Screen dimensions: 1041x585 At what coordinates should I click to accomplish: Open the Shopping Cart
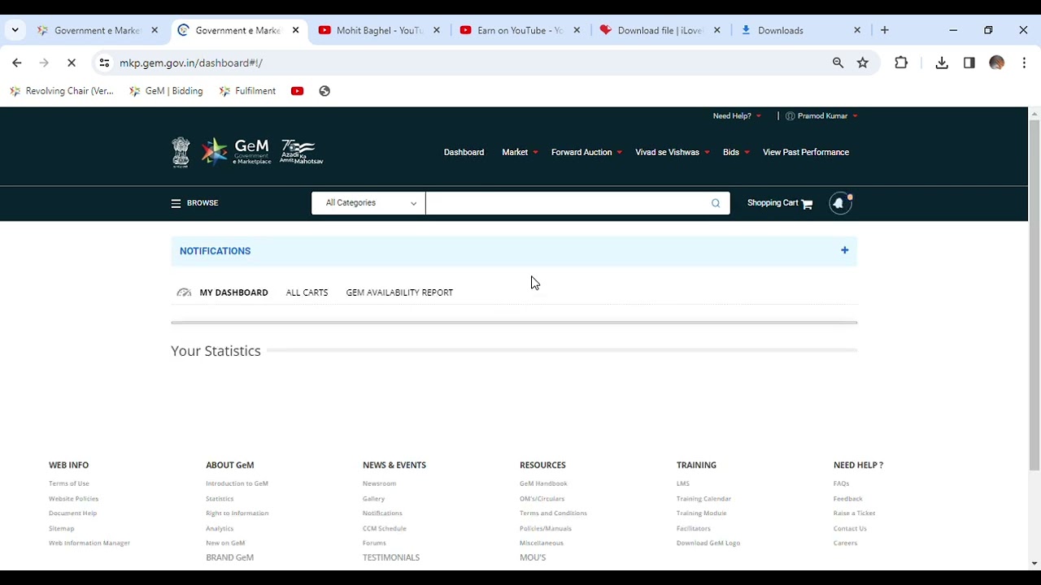click(779, 203)
